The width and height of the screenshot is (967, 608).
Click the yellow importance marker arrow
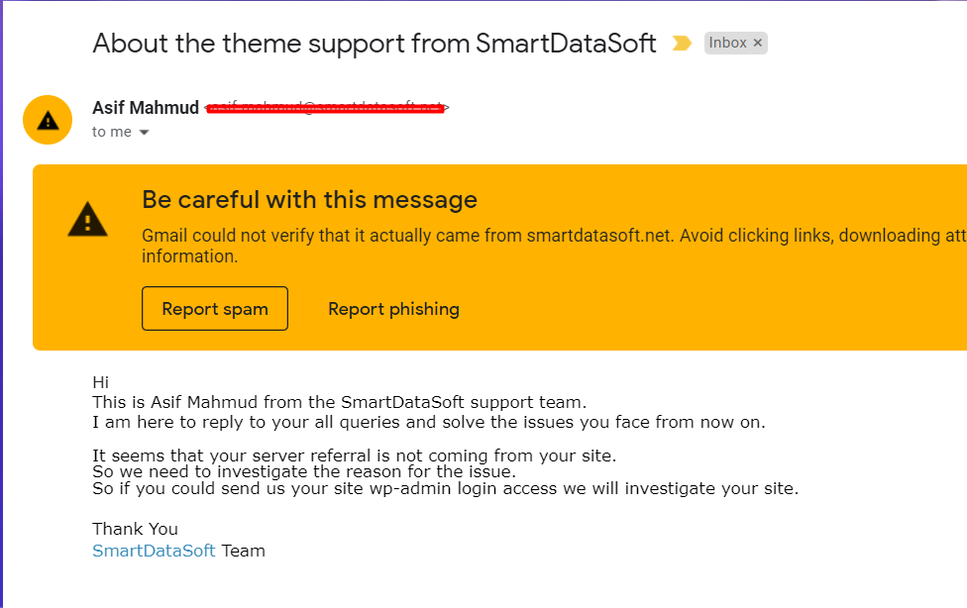tap(682, 44)
